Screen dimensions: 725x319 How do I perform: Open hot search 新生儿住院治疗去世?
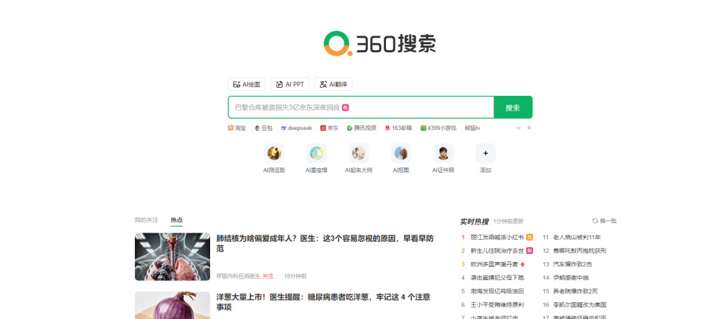[497, 251]
